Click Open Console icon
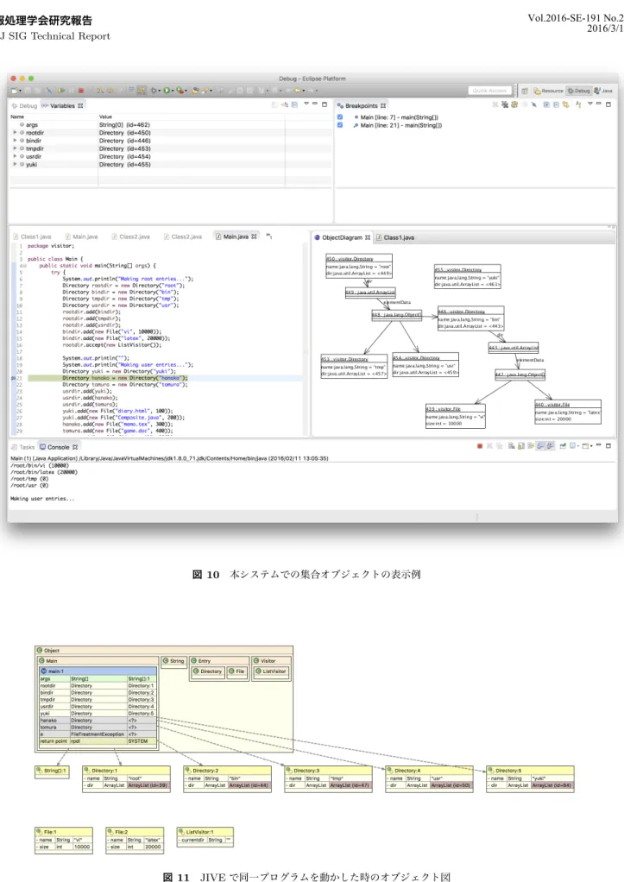 [587, 445]
